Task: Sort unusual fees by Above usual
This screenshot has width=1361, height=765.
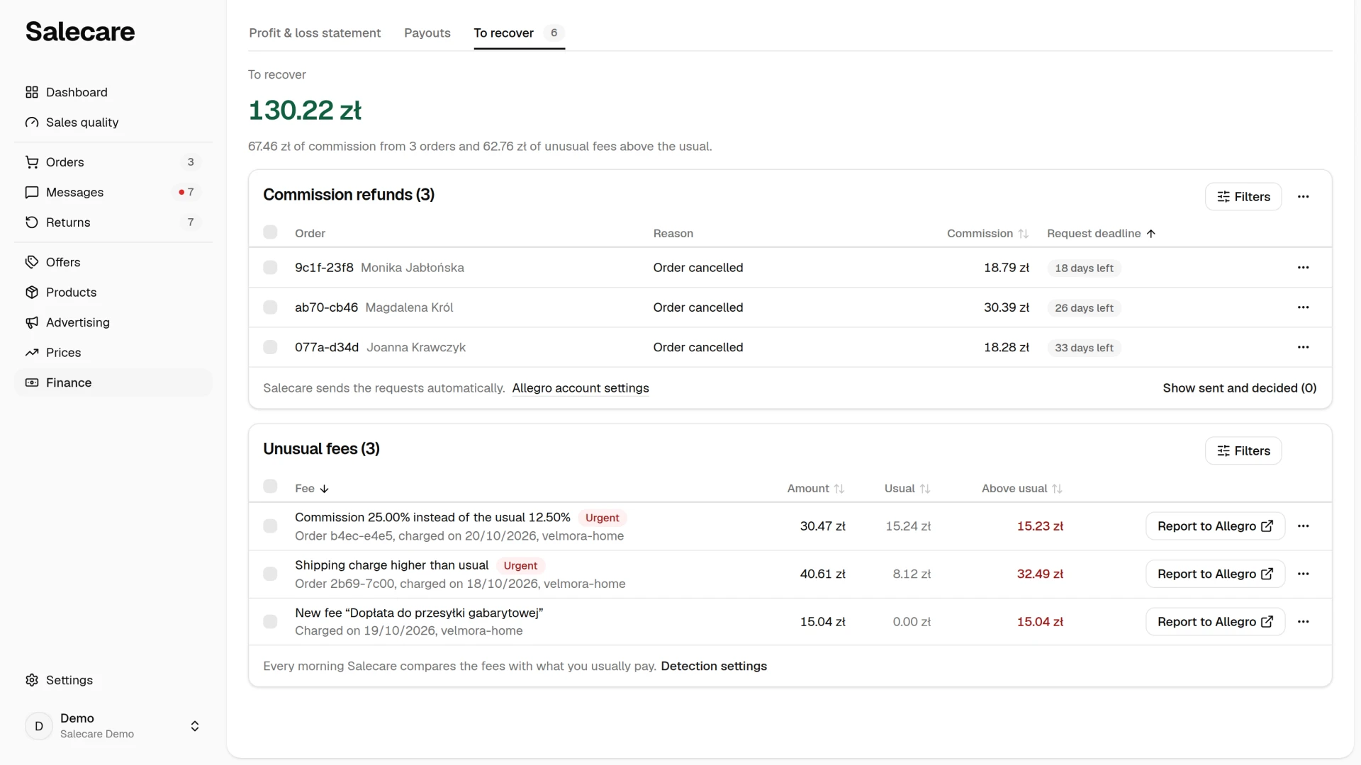Action: [x=1021, y=489]
